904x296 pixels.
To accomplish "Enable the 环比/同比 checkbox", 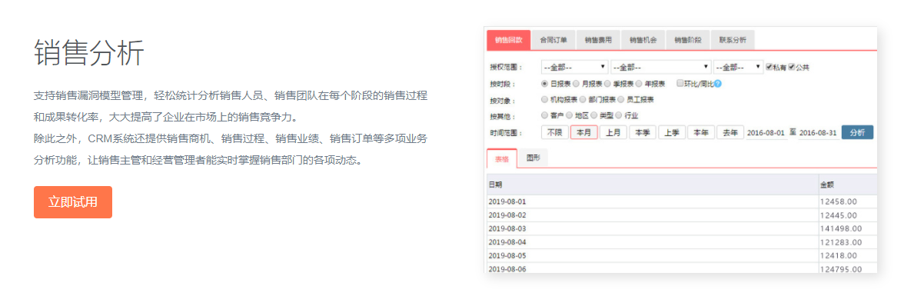I will click(680, 83).
